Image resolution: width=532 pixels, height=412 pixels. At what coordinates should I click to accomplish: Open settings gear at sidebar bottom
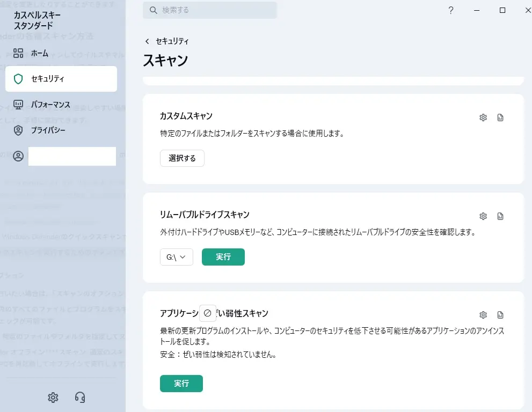pyautogui.click(x=53, y=398)
